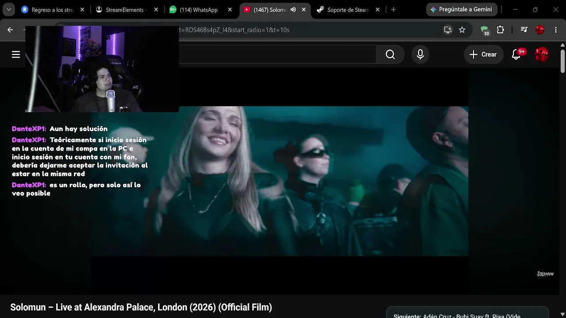Open the Extensions puzzle menu
566x318 pixels.
pos(501,30)
